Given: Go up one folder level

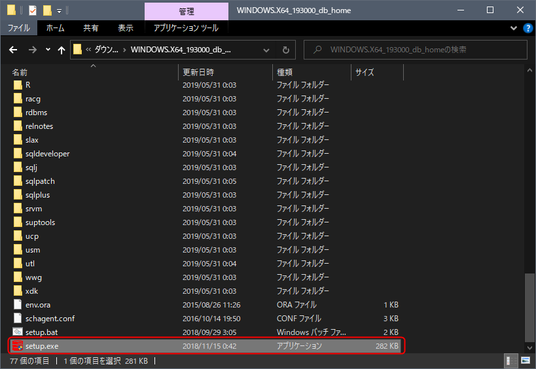Looking at the screenshot, I should (62, 50).
